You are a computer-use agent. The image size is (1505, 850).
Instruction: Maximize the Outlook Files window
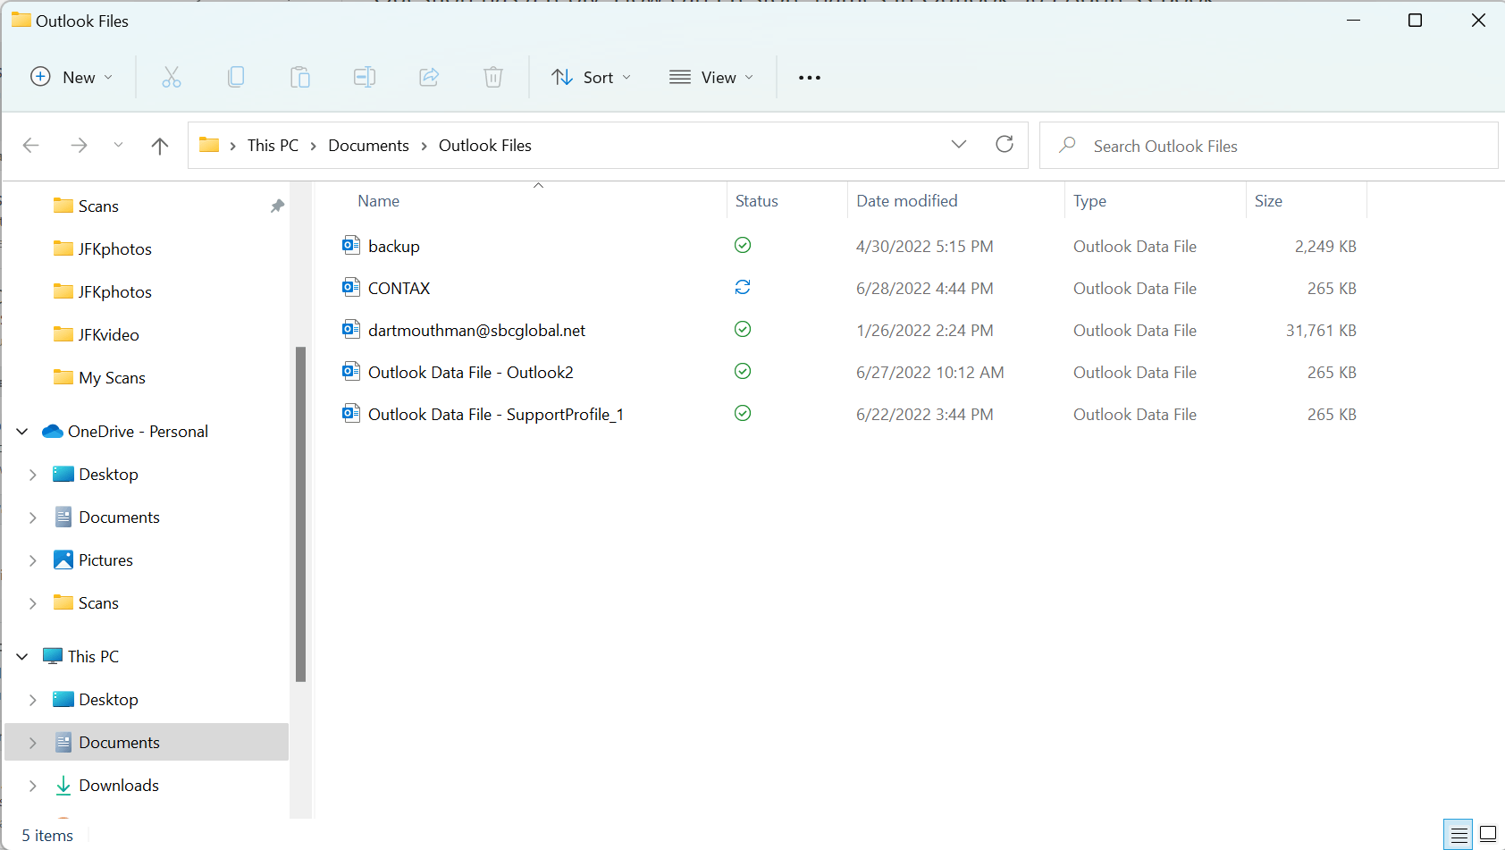click(1415, 21)
